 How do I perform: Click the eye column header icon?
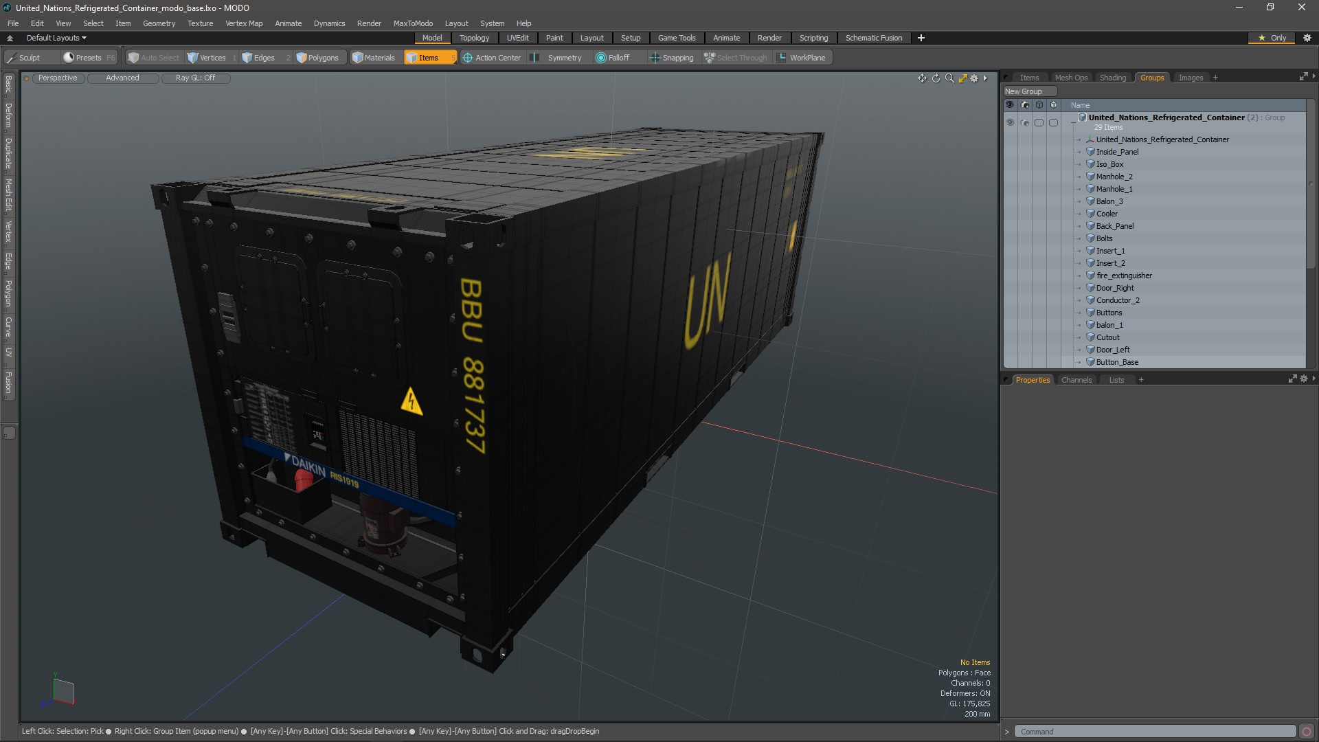point(1010,105)
